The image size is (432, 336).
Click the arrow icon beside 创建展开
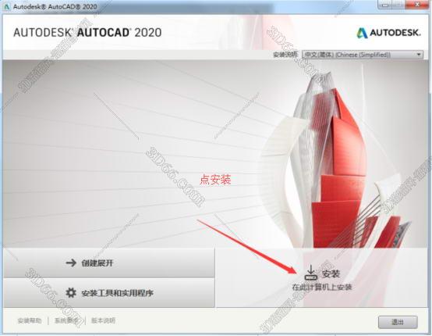tap(71, 263)
